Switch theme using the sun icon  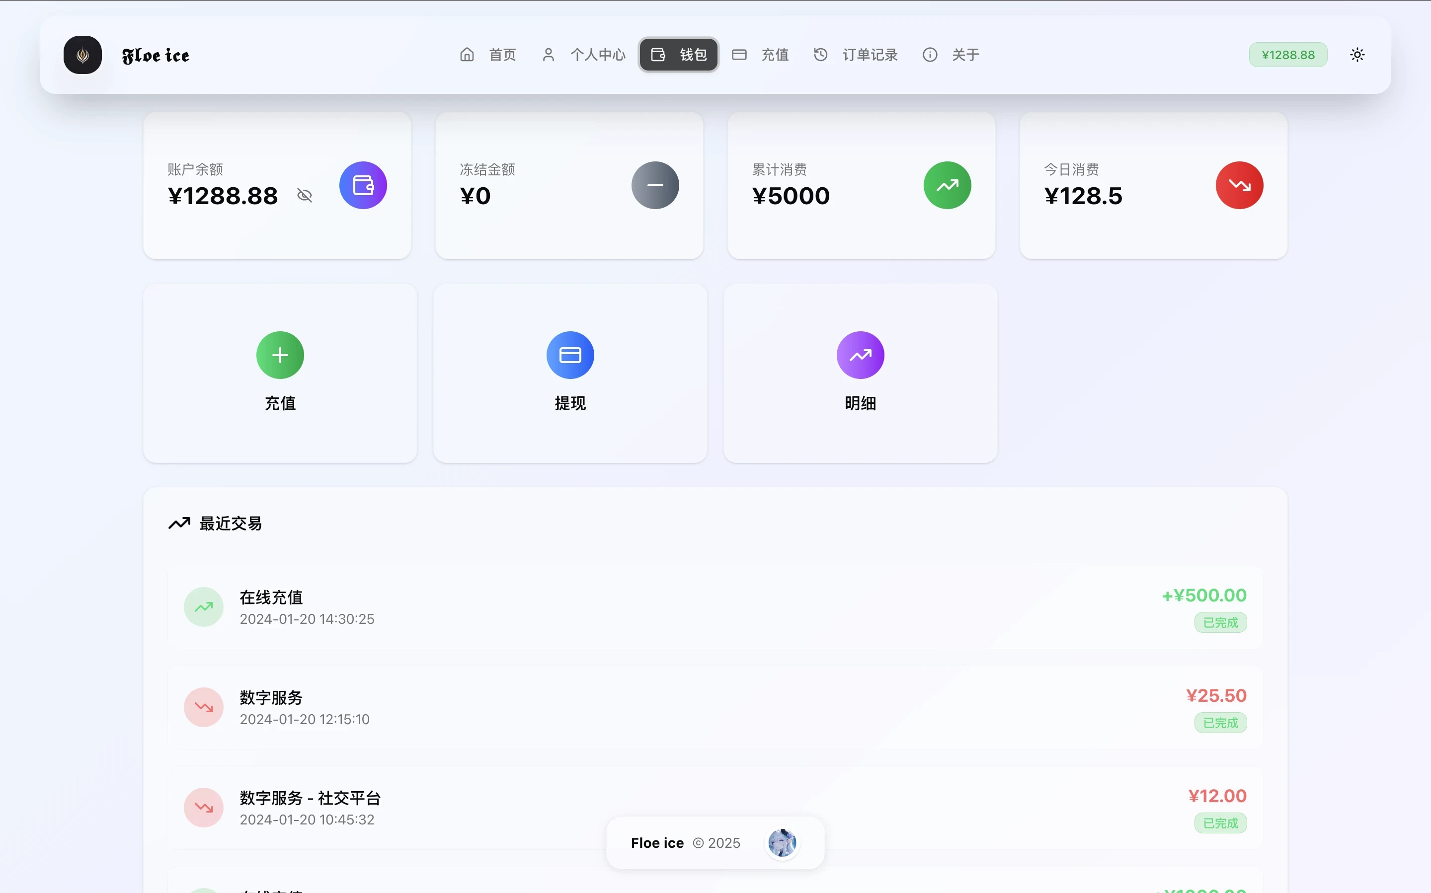1357,55
